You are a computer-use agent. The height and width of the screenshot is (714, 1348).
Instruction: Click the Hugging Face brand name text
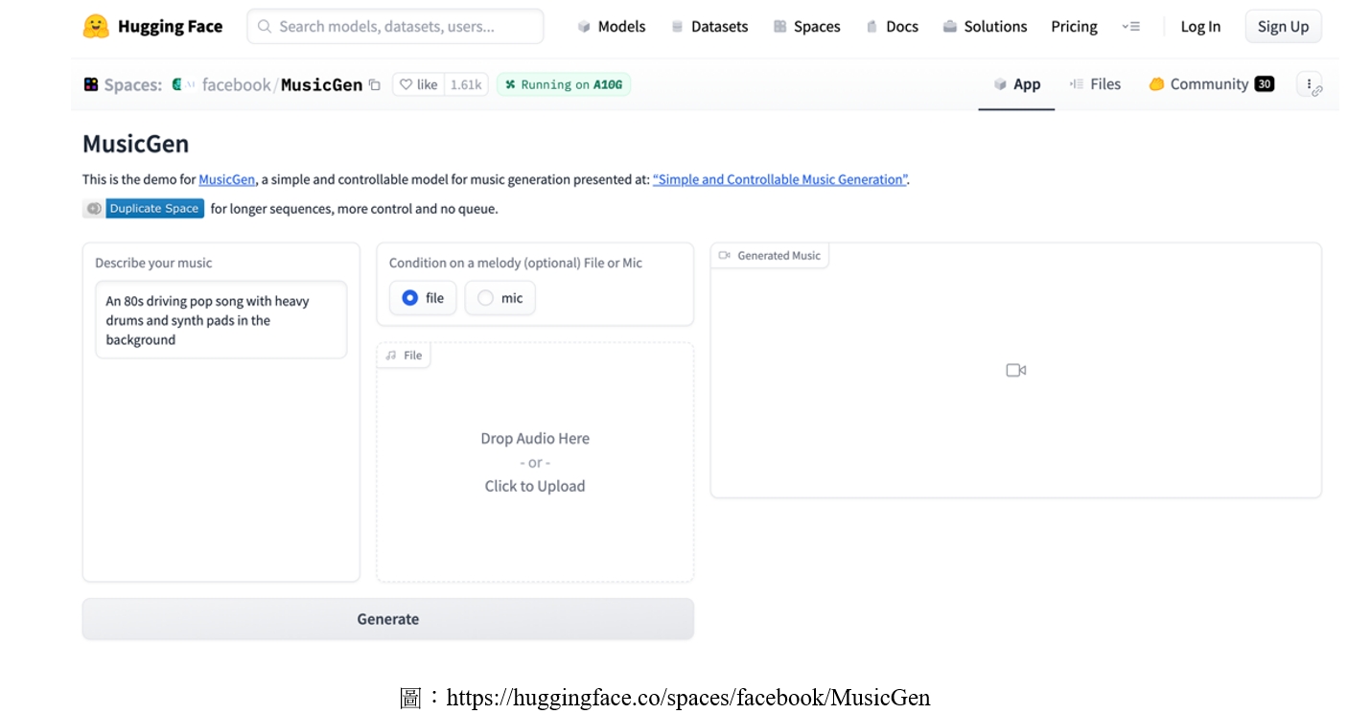click(x=170, y=27)
